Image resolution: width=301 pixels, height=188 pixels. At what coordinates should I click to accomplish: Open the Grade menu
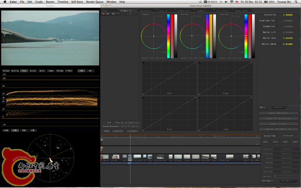coord(39,2)
